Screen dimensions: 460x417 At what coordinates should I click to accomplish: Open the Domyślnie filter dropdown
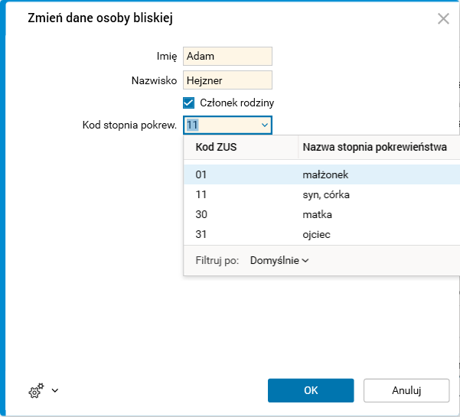point(279,260)
